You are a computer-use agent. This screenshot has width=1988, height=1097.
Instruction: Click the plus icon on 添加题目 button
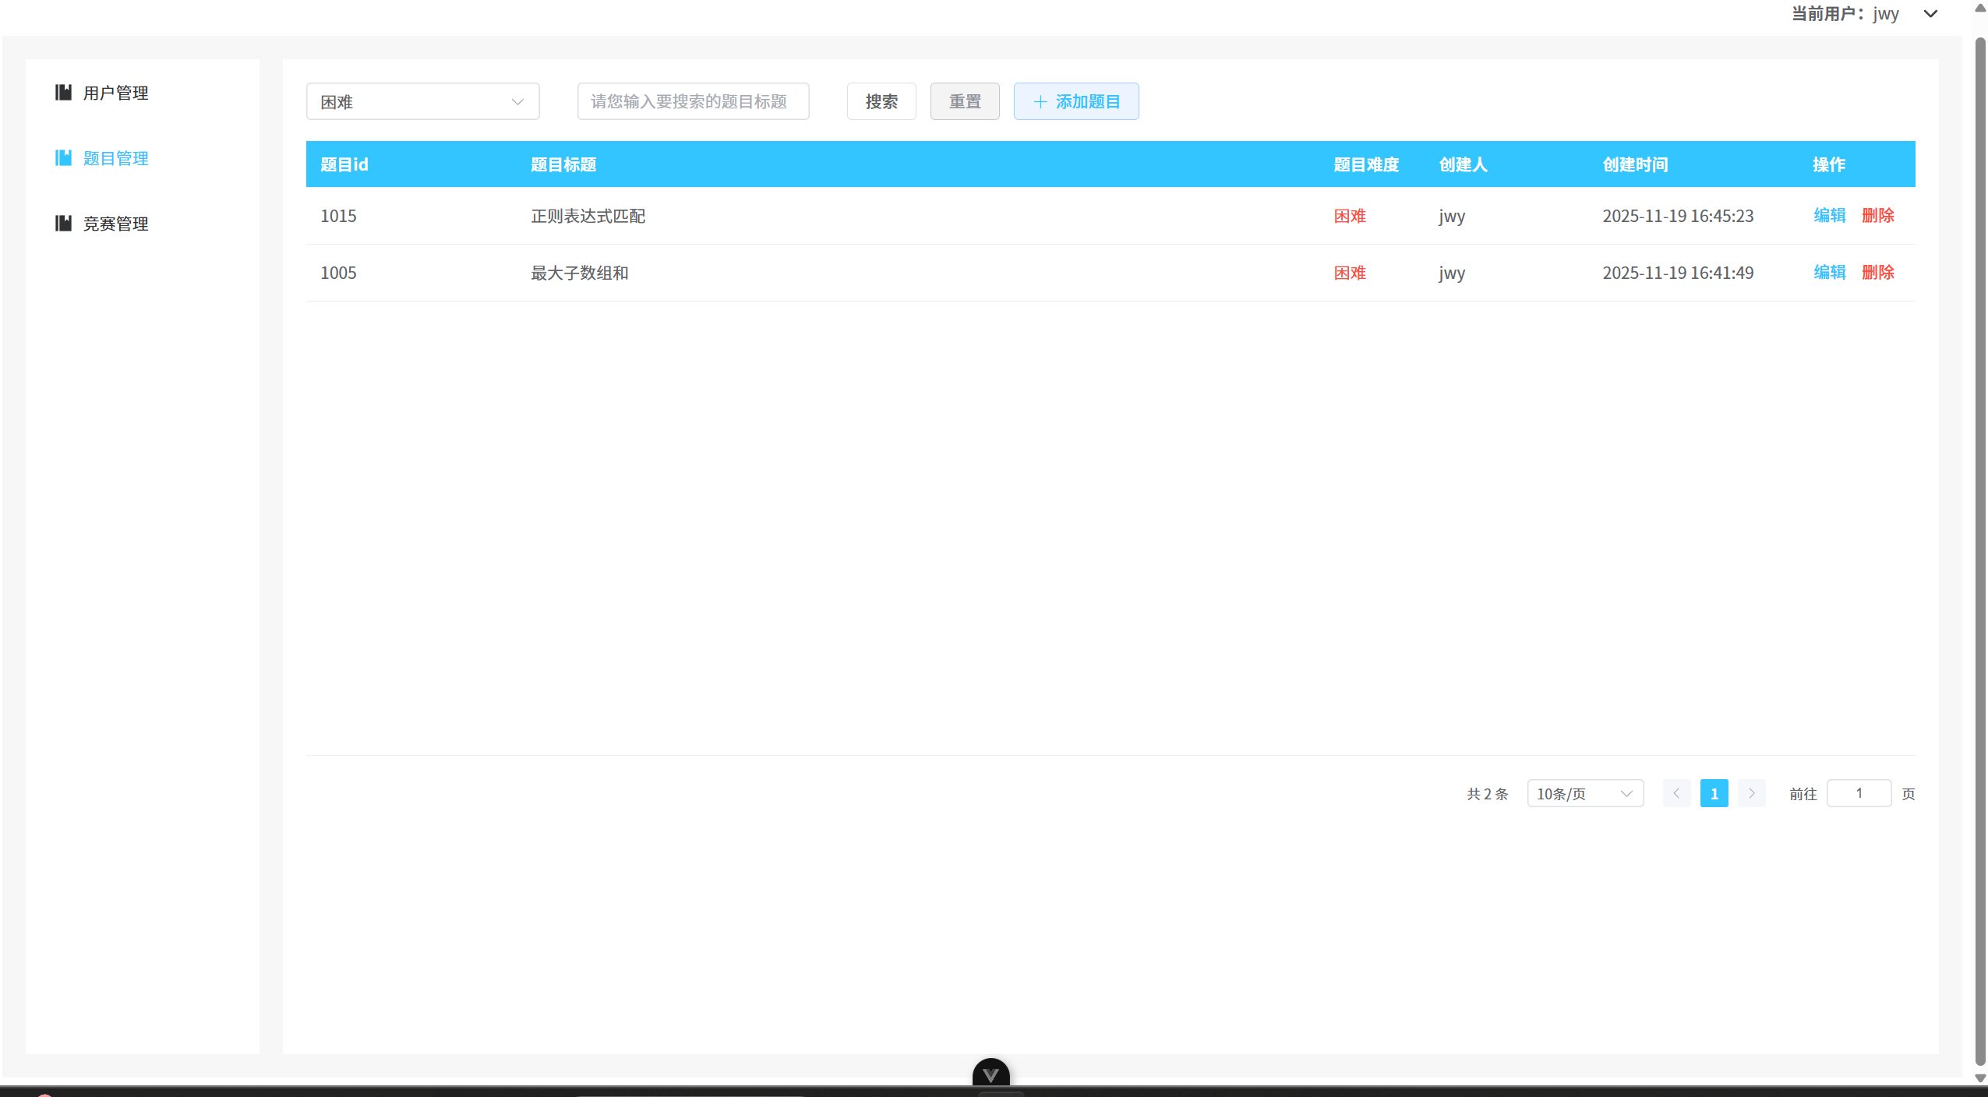click(x=1040, y=101)
